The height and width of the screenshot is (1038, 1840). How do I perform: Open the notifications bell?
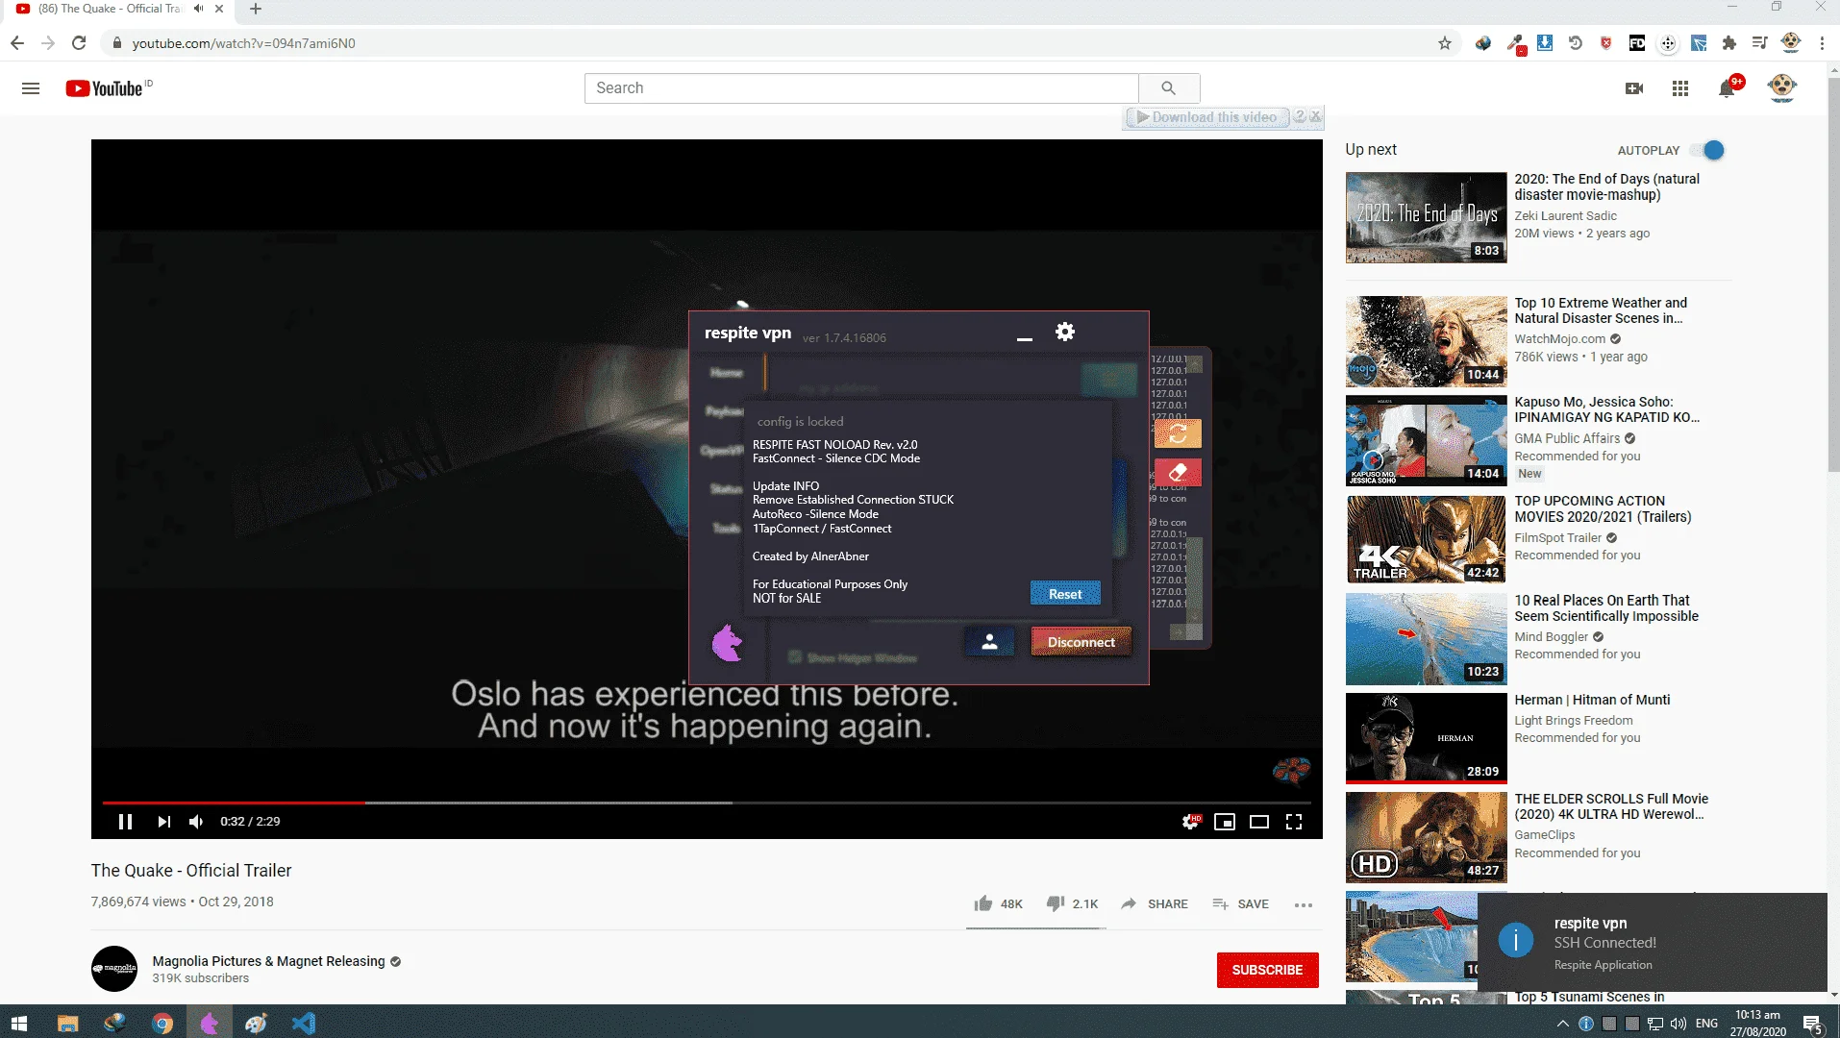pyautogui.click(x=1728, y=88)
